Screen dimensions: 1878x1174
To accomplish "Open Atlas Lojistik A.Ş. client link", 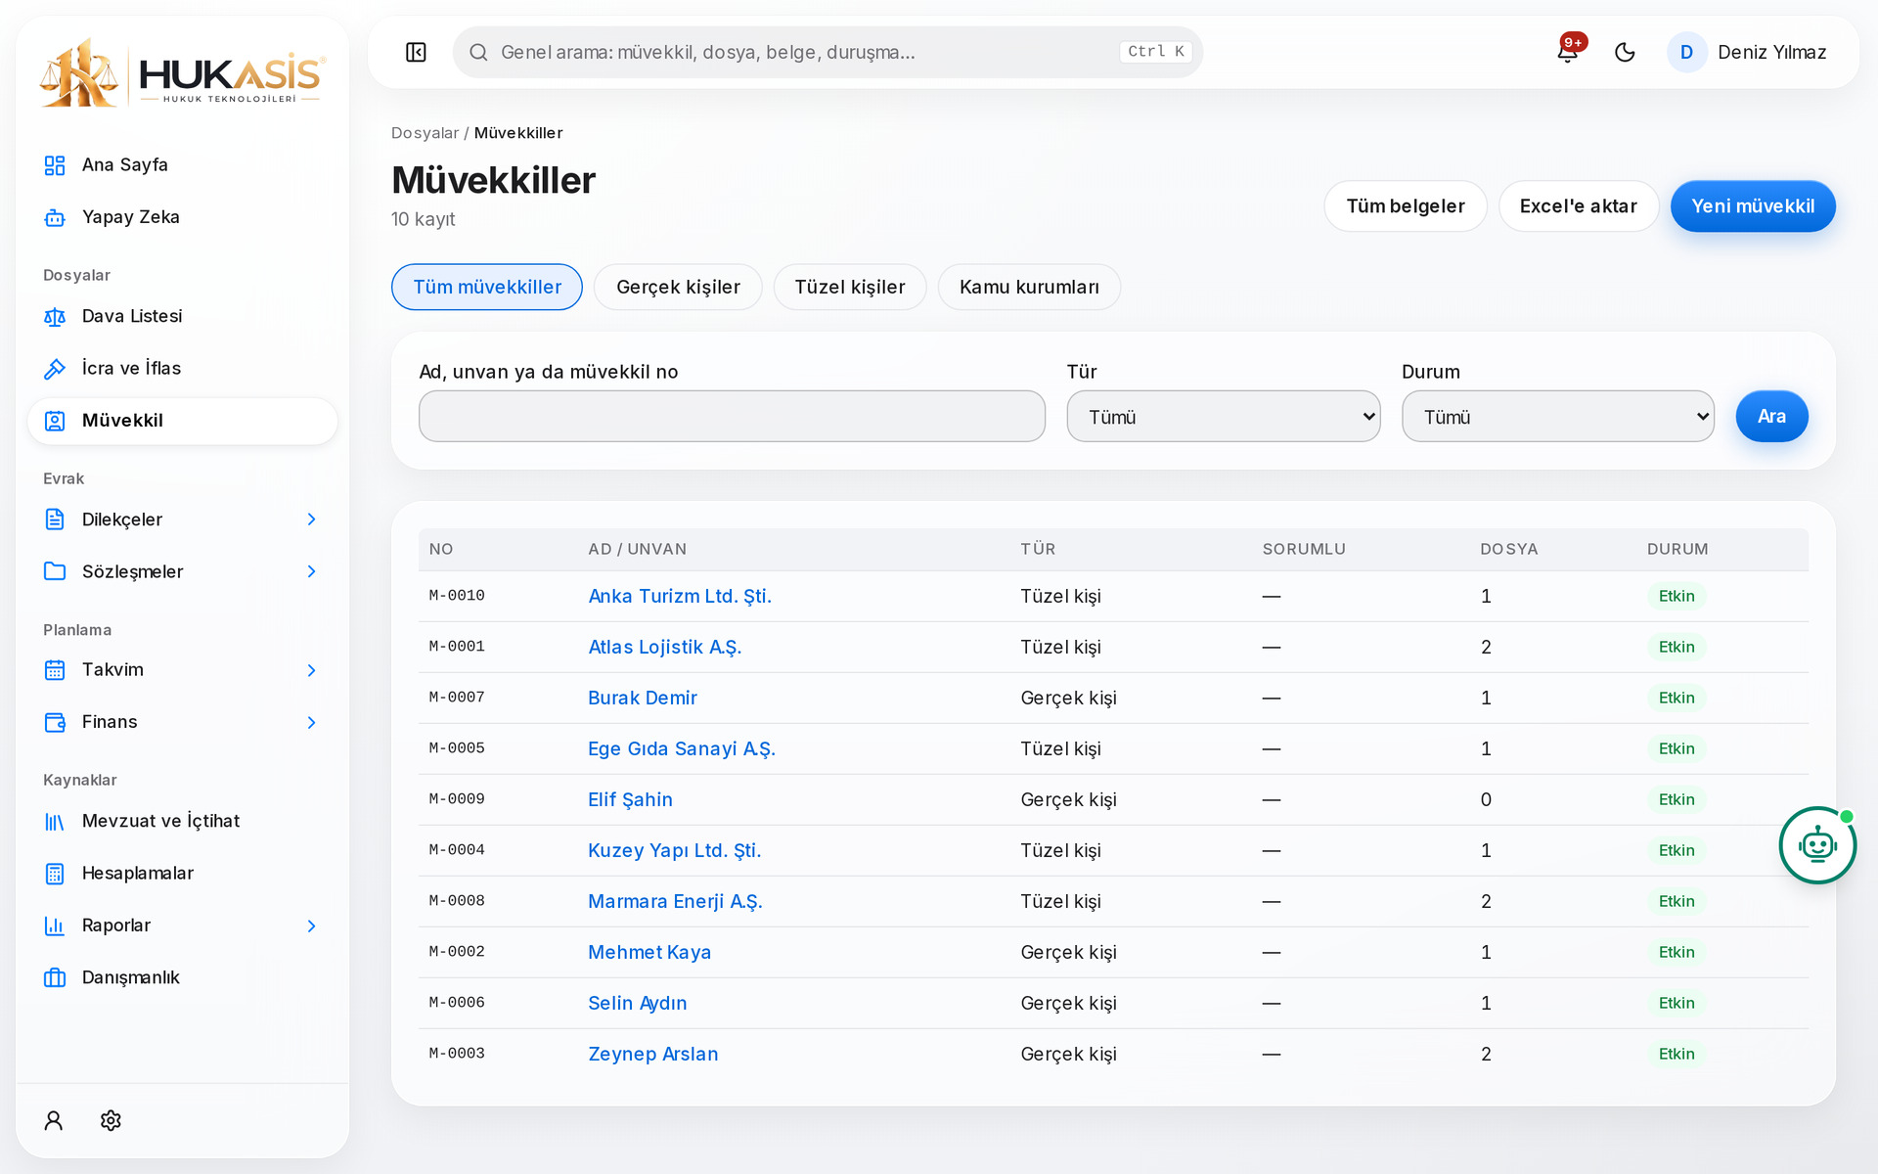I will click(665, 647).
